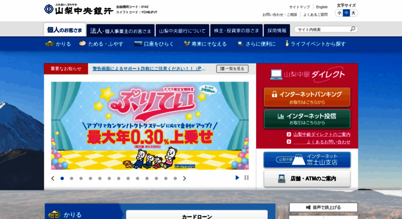Viewport: 402px width, 219px height.
Task: Click the 山梨中銀ダイレクト heading logo
Action: pyautogui.click(x=307, y=75)
